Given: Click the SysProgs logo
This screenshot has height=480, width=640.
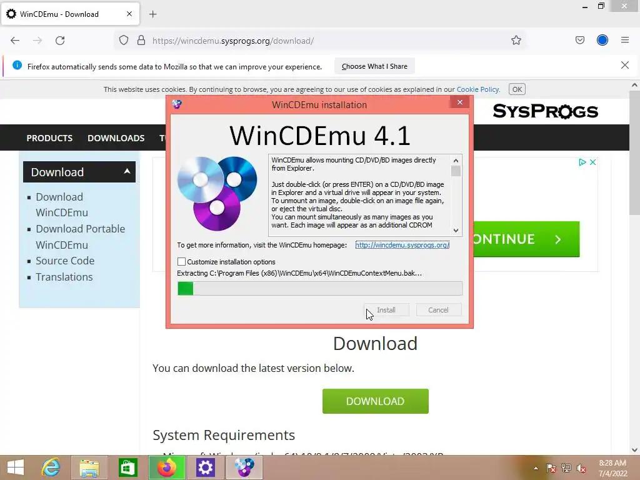Looking at the screenshot, I should coord(545,111).
